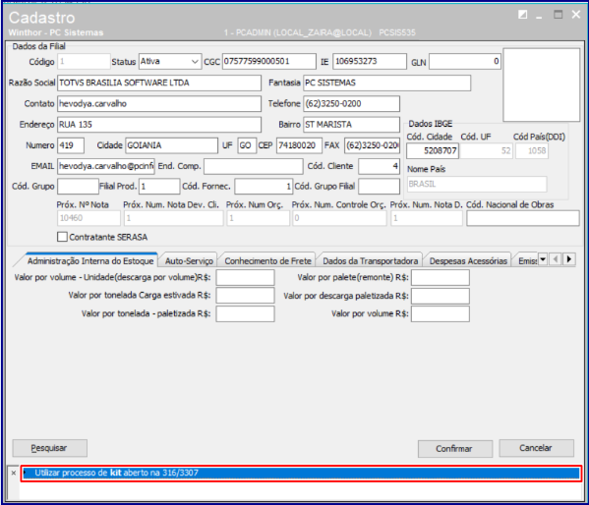Viewport: 589px width, 505px height.
Task: Go to the Dados da Transportadora tab
Action: [370, 260]
